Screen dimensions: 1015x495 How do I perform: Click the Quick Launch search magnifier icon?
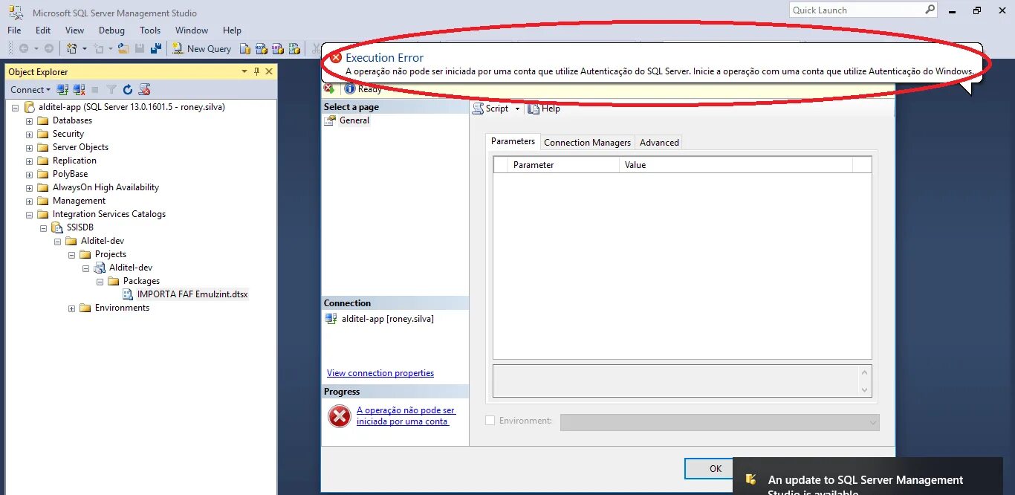(930, 10)
